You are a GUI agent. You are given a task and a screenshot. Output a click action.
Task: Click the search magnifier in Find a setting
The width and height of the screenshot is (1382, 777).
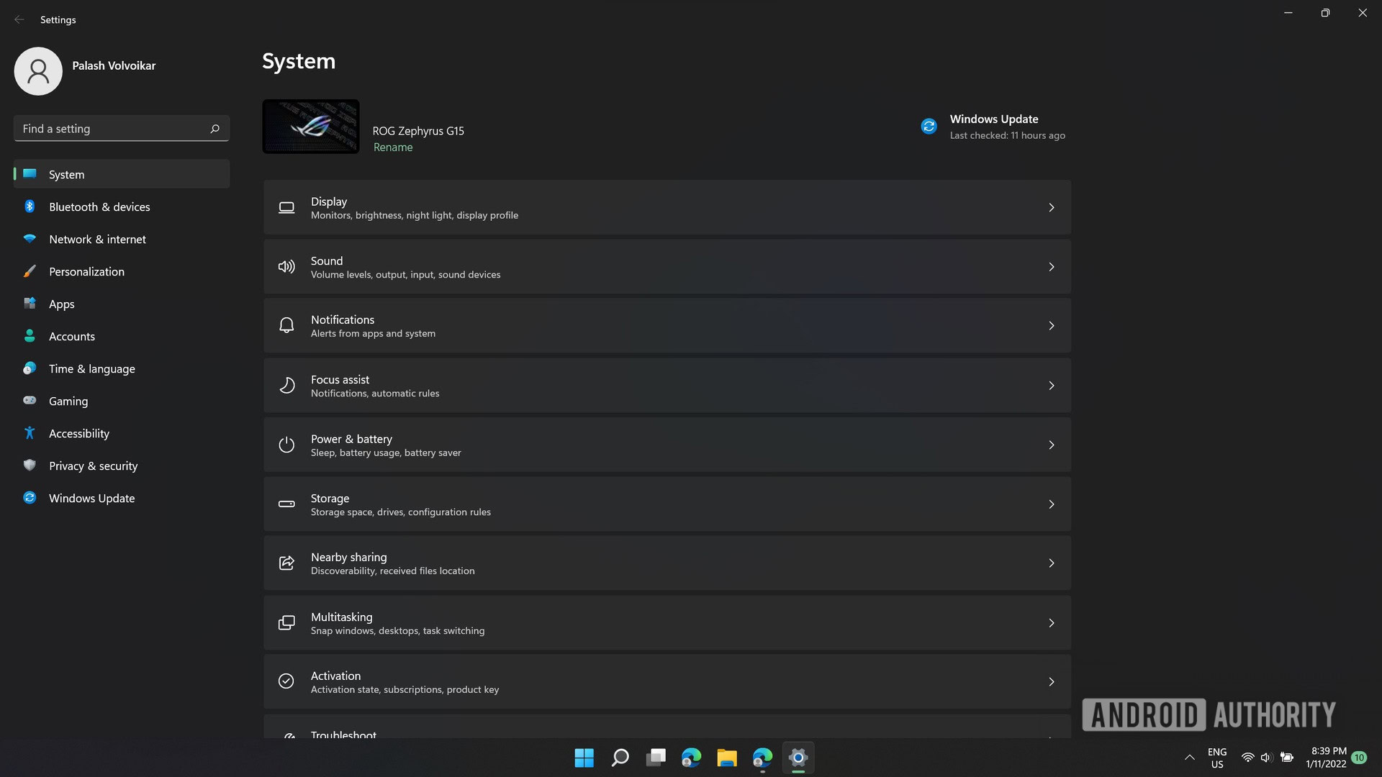214,129
